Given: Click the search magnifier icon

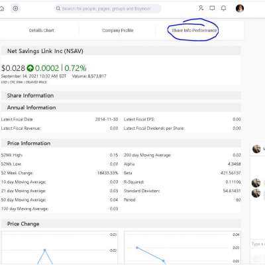Looking at the screenshot, I should pos(58,9).
